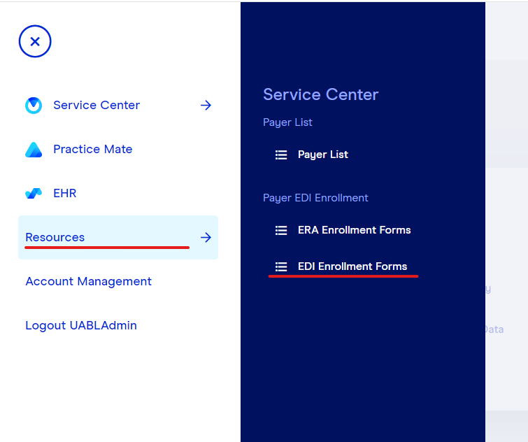528x442 pixels.
Task: Close the navigation menu with the X icon
Action: [35, 41]
